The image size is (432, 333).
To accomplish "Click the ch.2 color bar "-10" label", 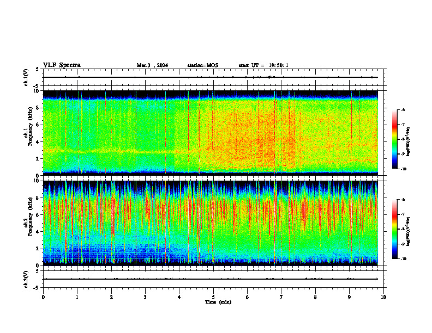I will (403, 259).
